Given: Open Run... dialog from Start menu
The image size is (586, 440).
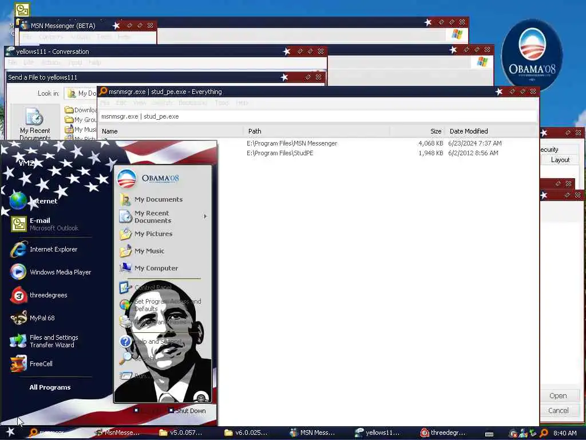Looking at the screenshot, I should coord(135,376).
